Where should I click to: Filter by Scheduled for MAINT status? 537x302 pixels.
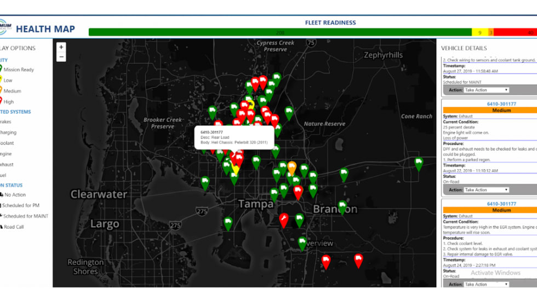coord(25,216)
